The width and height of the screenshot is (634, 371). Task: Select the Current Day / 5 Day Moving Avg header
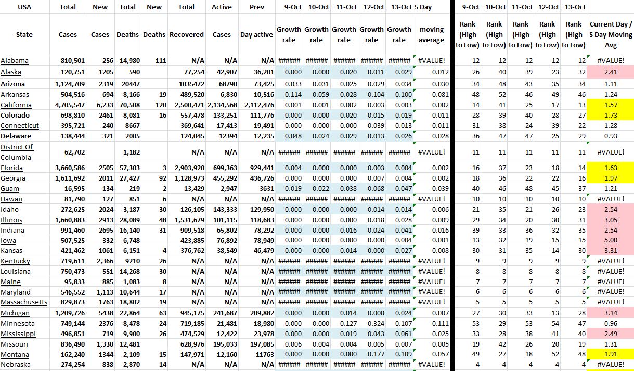coord(611,34)
